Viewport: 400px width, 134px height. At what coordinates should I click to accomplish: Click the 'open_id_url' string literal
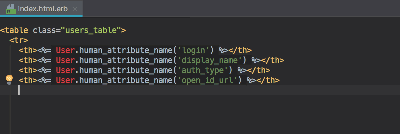[x=209, y=80]
